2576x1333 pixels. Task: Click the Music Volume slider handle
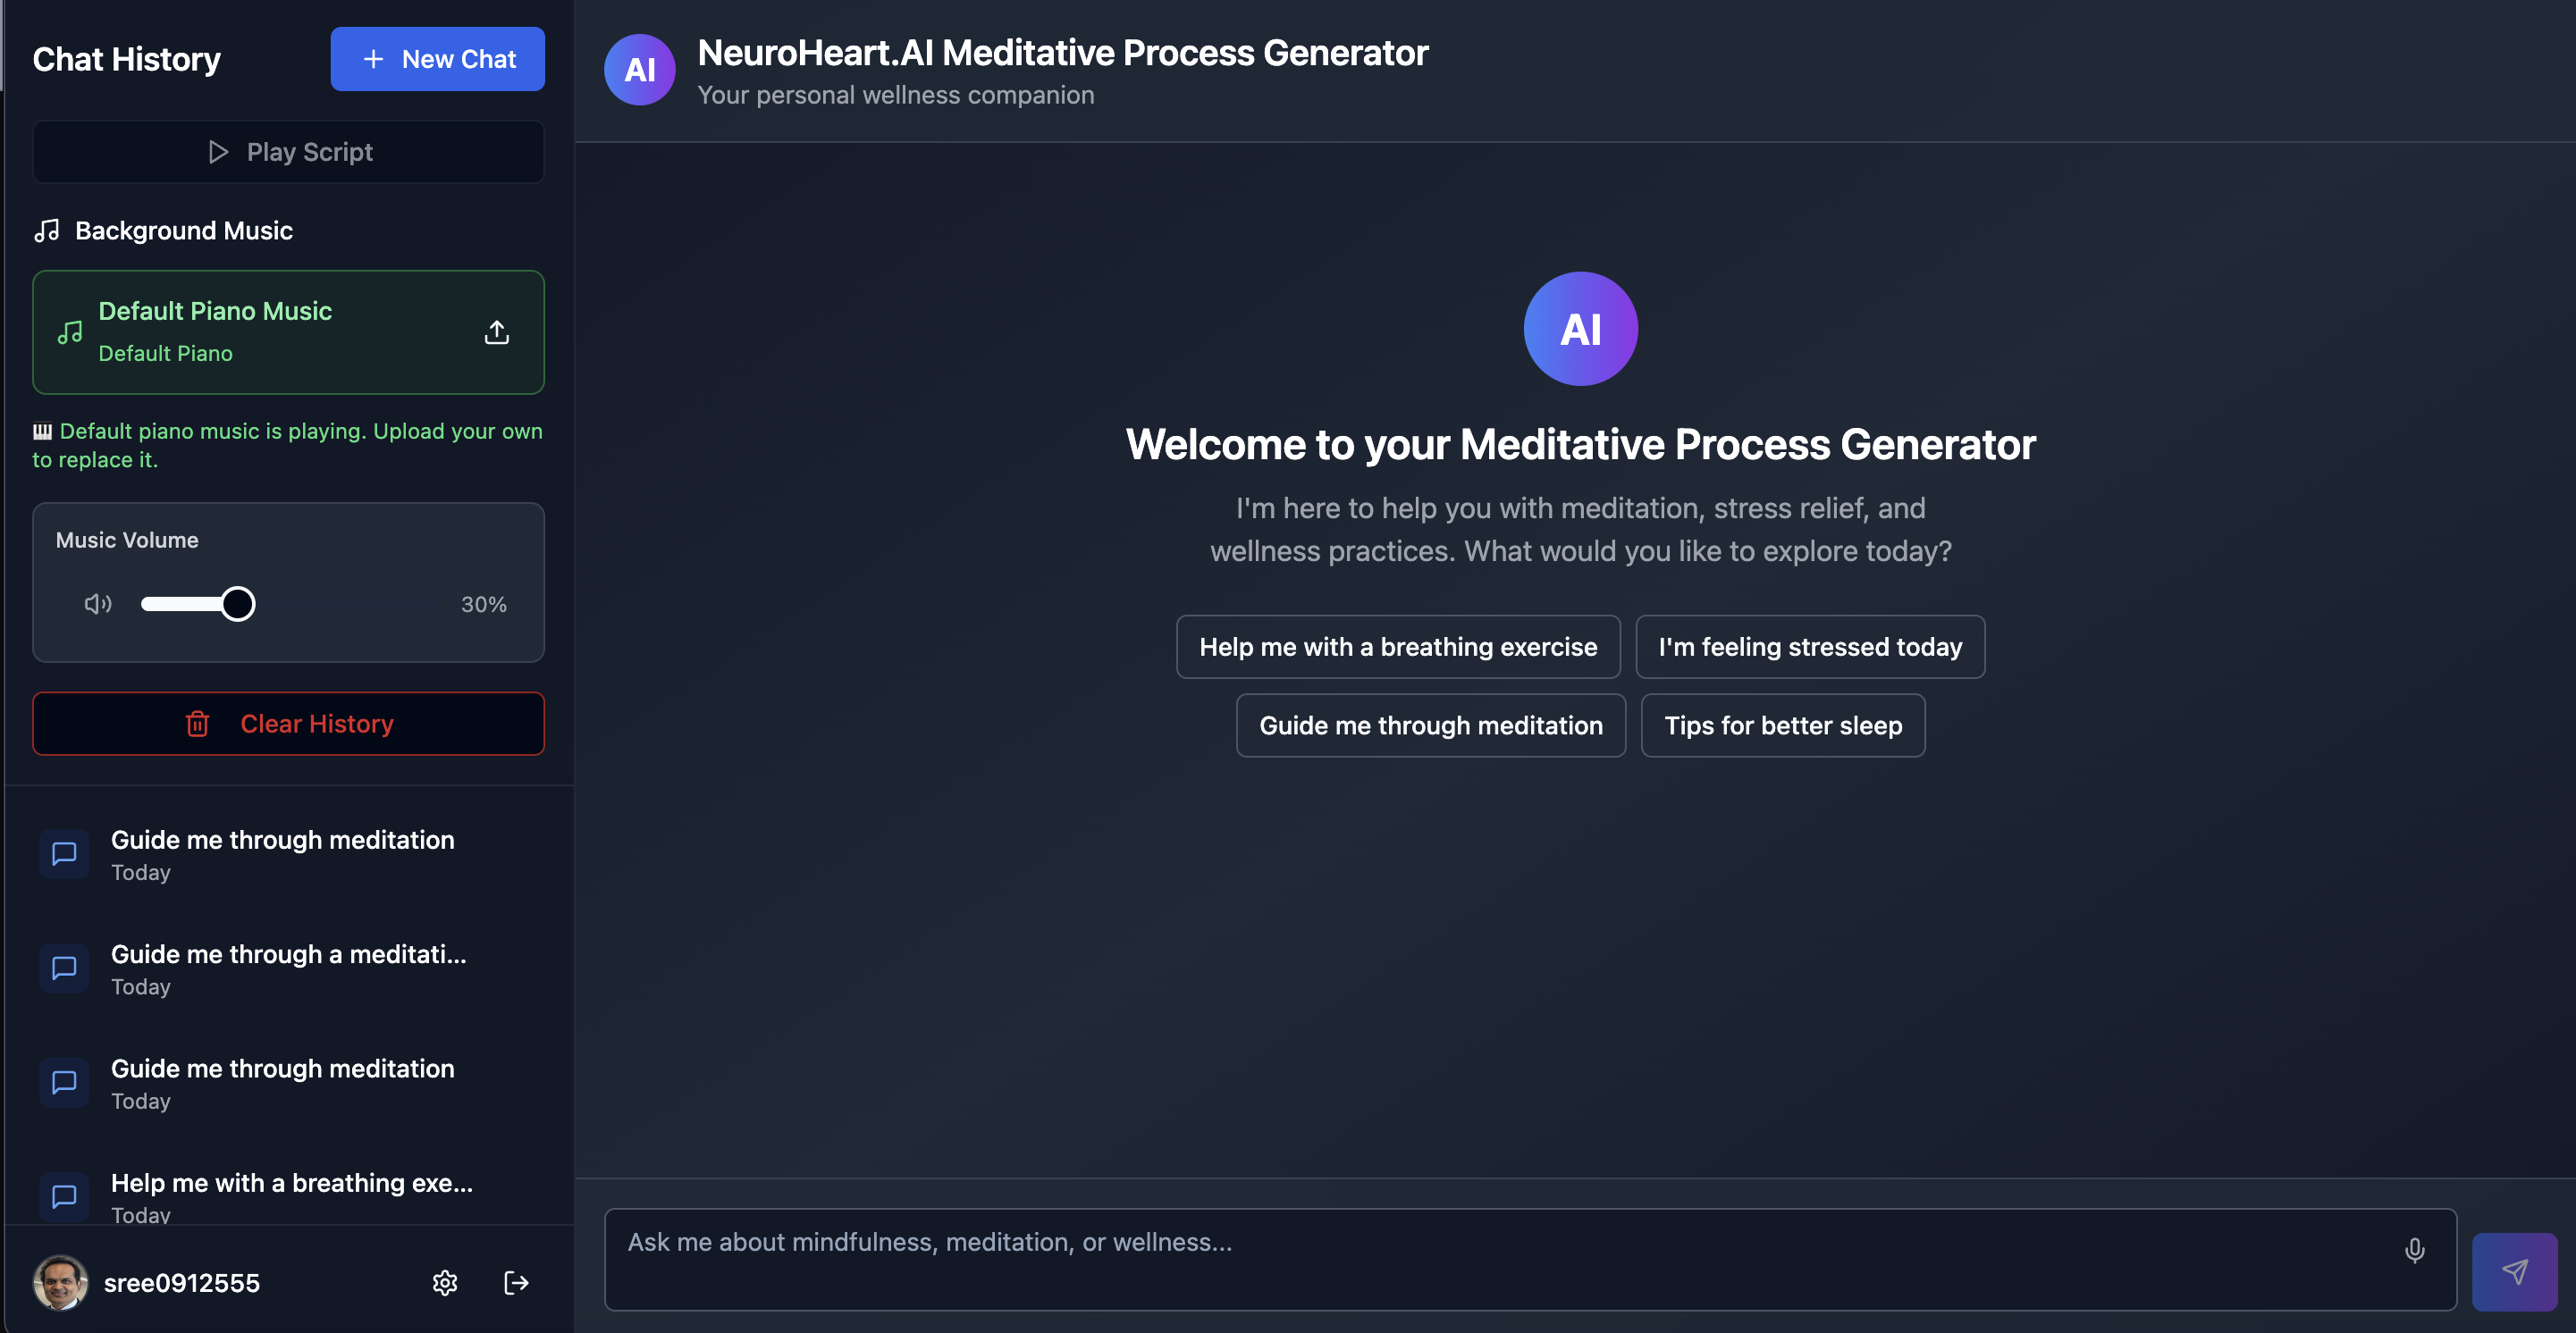pos(238,604)
